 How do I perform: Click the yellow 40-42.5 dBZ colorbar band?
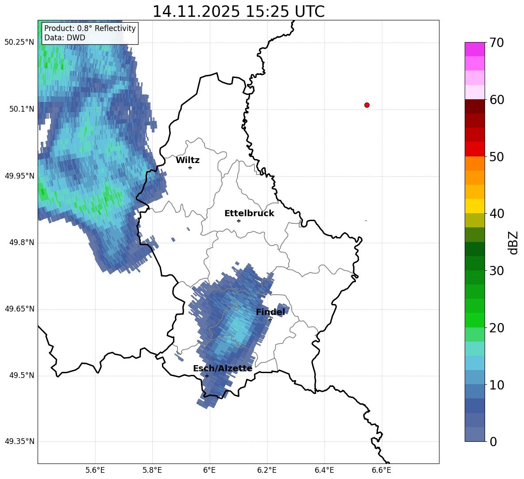click(x=474, y=206)
